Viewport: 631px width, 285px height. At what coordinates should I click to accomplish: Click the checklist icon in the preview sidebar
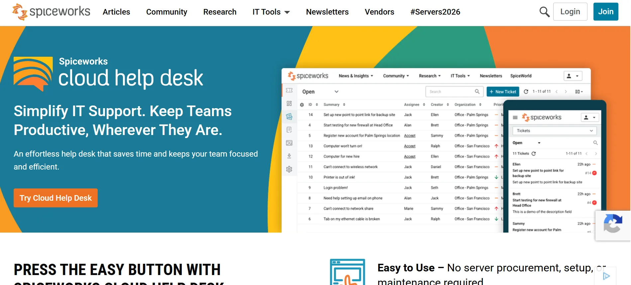(x=289, y=130)
